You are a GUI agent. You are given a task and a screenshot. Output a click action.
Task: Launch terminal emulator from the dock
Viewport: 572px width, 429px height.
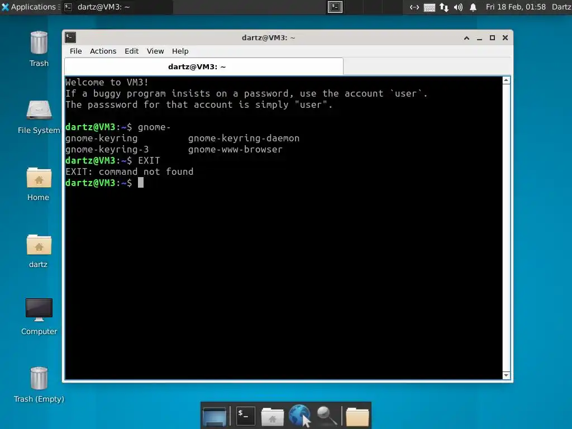tap(245, 416)
